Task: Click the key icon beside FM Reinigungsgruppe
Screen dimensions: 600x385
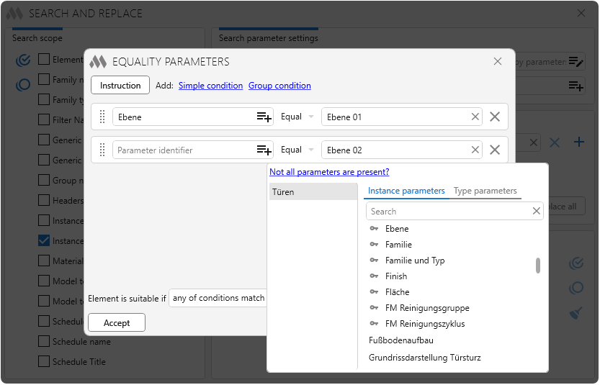Action: point(375,308)
